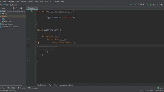The height and width of the screenshot is (92, 164).
Task: Change the UTF-8 file encoding
Action: pyautogui.click(x=152, y=91)
